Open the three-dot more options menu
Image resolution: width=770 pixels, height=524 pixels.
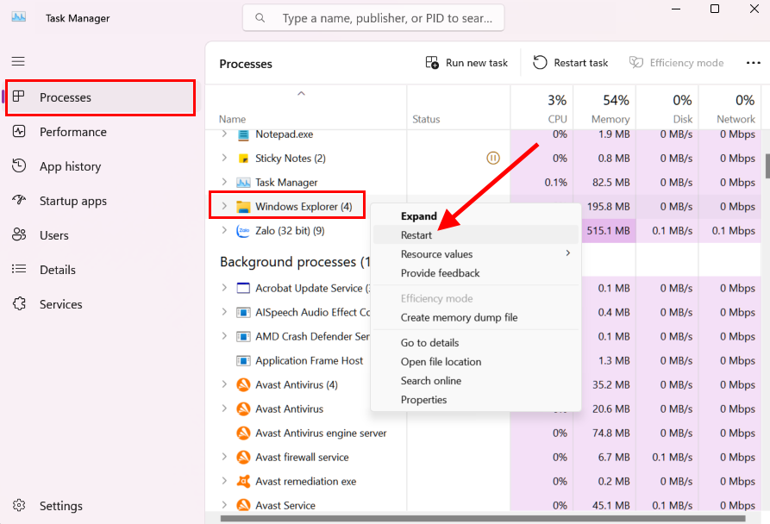click(x=753, y=63)
